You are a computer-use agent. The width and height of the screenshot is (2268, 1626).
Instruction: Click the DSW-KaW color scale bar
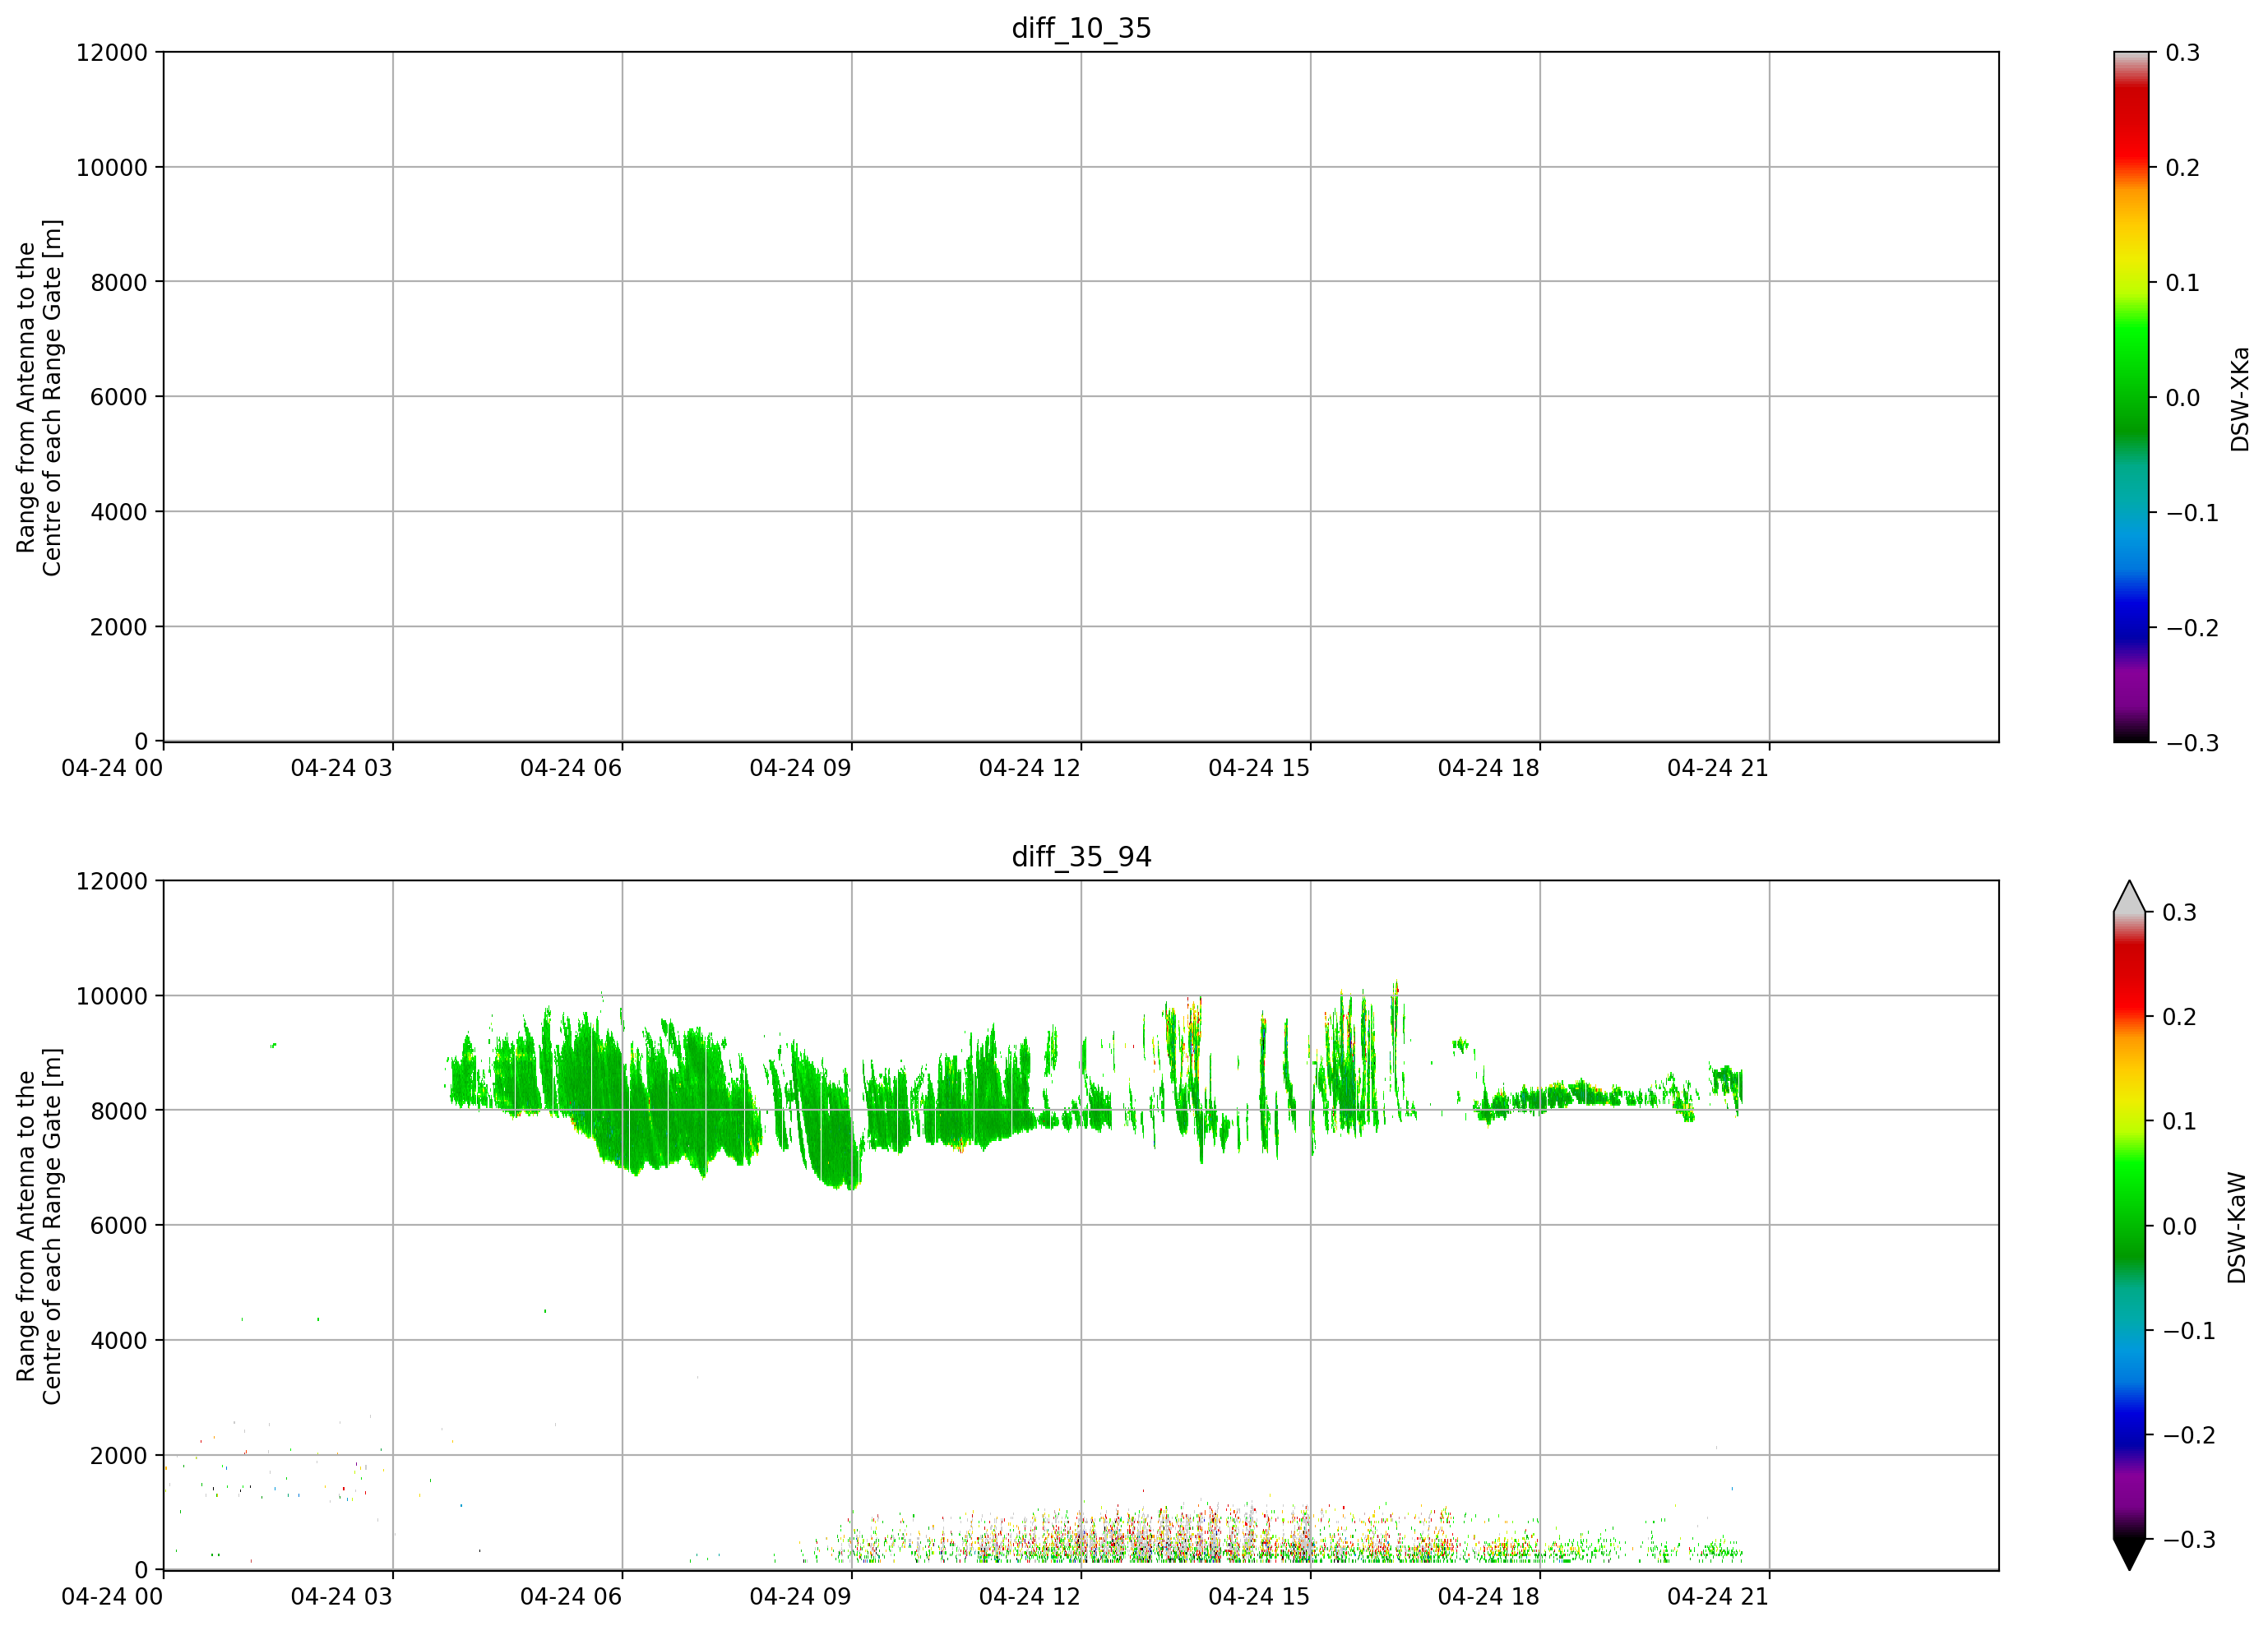tap(2129, 1225)
